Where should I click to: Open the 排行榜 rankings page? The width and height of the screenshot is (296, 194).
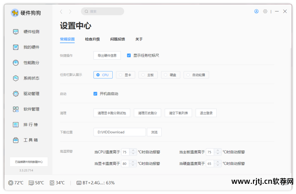click(x=31, y=124)
